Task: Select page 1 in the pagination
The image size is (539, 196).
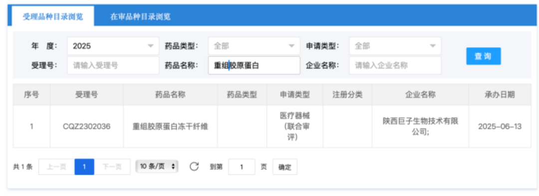Action: 84,167
